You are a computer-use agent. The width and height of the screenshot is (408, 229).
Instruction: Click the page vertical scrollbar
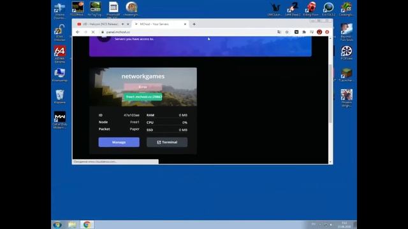click(x=330, y=94)
